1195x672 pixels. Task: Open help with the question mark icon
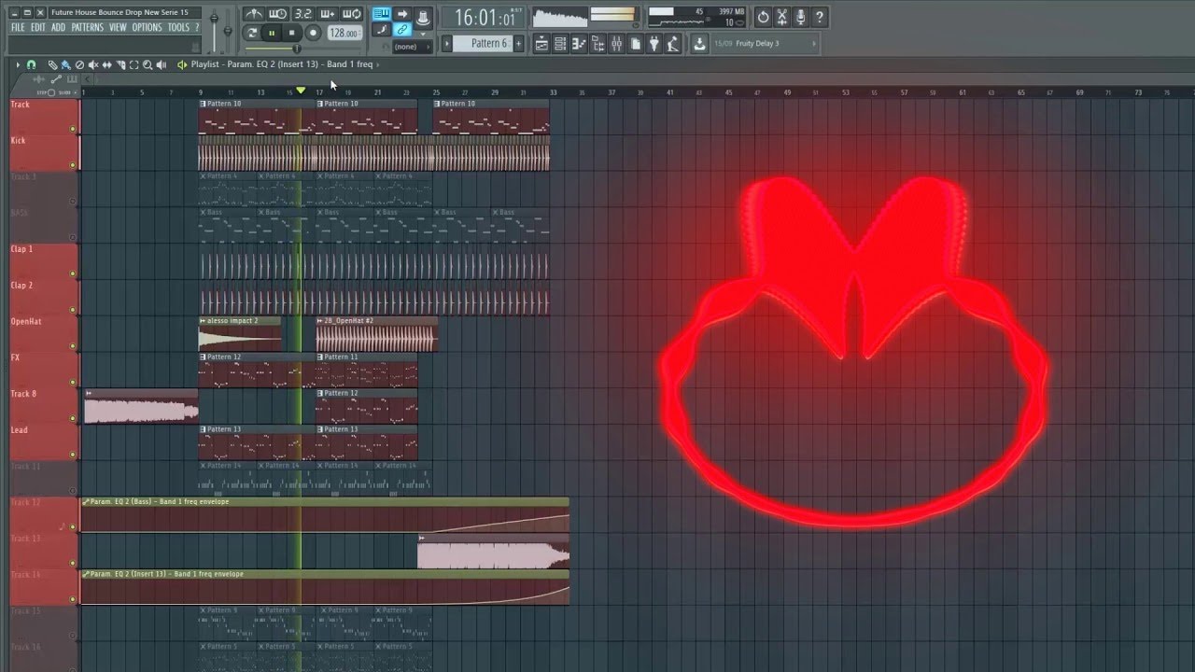pyautogui.click(x=819, y=17)
